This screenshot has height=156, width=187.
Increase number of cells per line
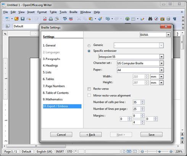point(142,101)
